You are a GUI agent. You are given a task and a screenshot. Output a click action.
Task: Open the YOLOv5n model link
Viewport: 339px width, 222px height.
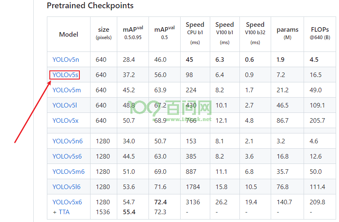(x=65, y=60)
